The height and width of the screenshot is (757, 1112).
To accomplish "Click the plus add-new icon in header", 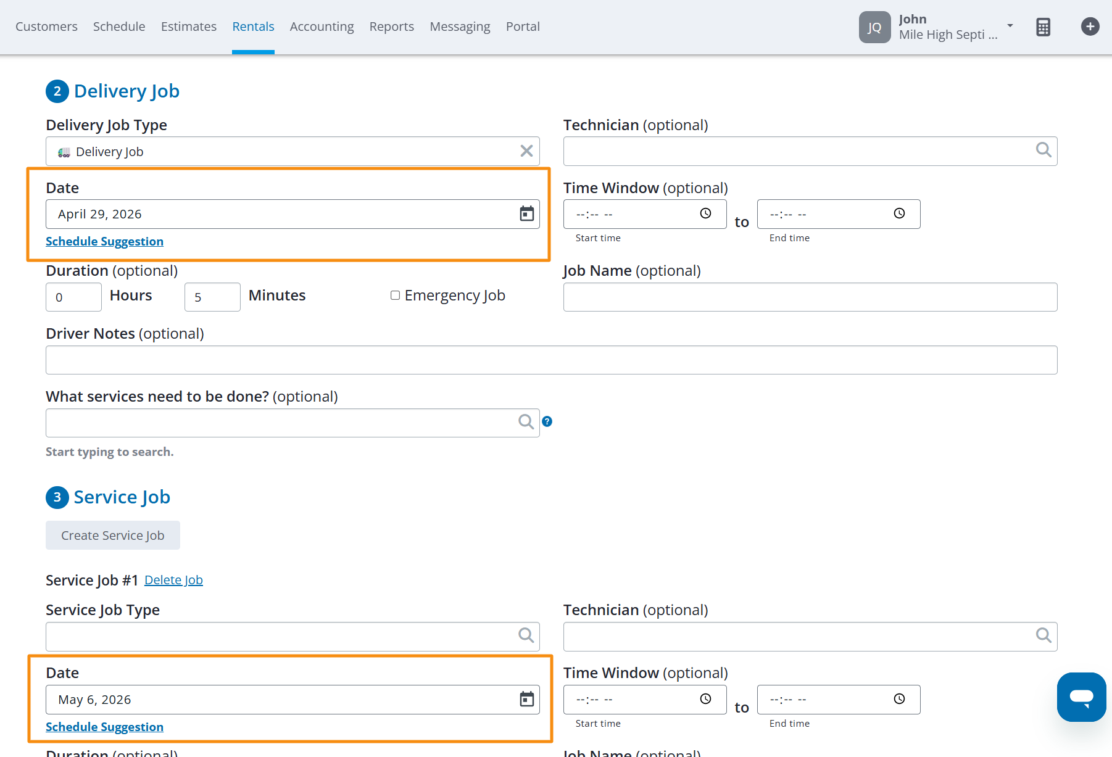I will [1090, 27].
